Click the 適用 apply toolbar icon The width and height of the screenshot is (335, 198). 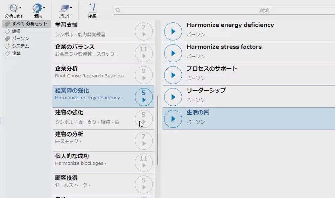pos(37,8)
